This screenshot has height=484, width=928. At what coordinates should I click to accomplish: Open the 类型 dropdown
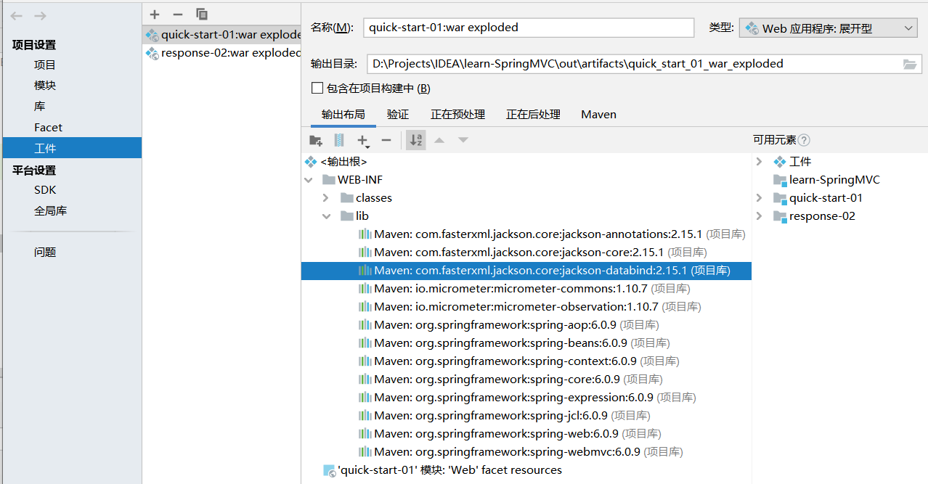coord(829,28)
